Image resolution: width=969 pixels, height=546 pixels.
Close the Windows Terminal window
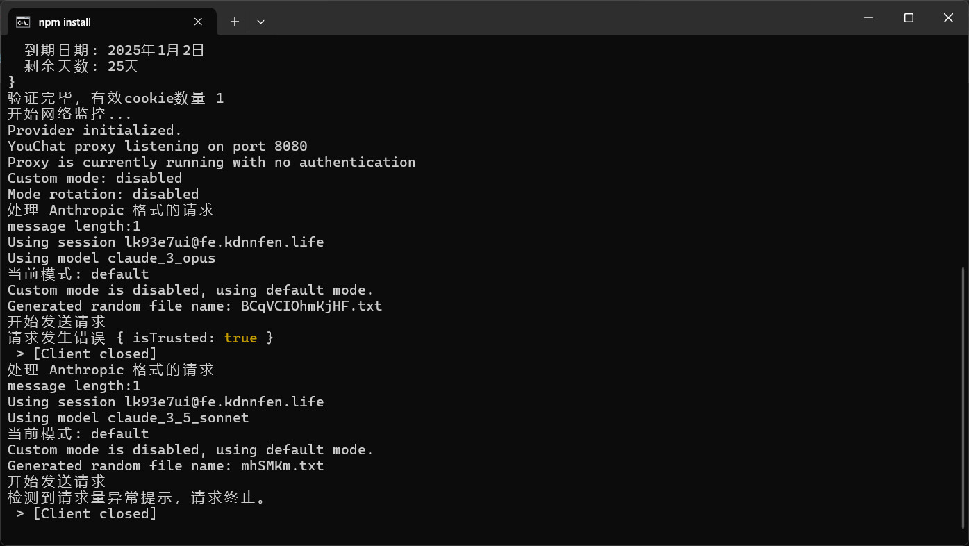pyautogui.click(x=948, y=18)
